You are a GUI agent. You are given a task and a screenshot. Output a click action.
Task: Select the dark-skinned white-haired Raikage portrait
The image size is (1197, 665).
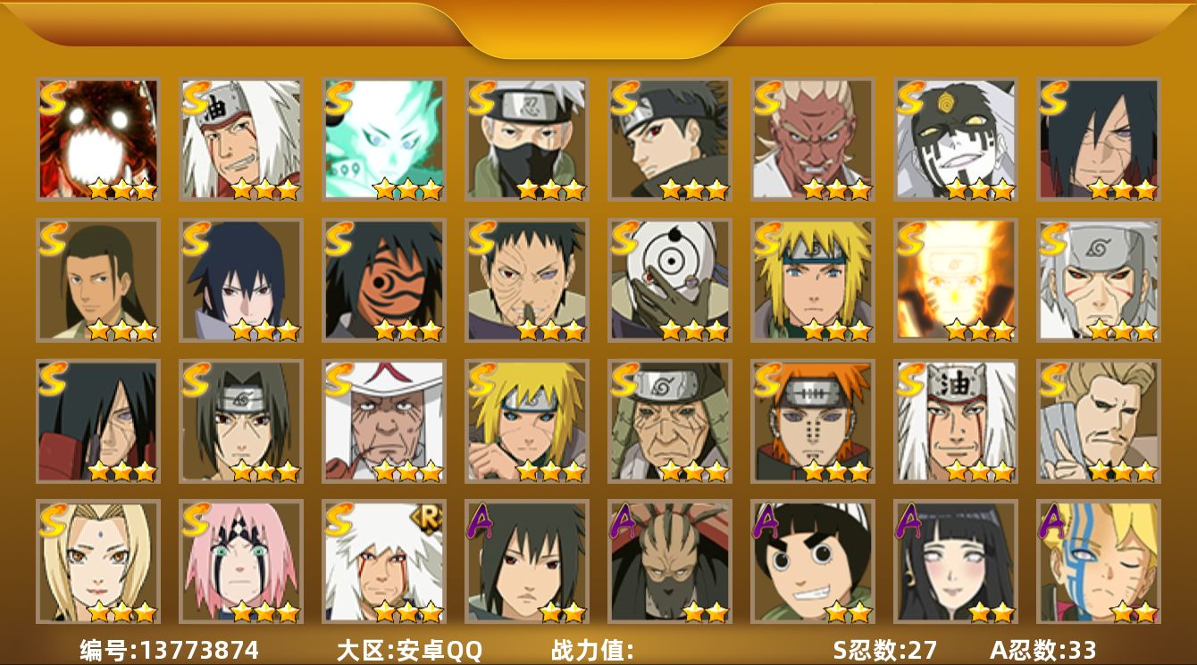point(812,138)
